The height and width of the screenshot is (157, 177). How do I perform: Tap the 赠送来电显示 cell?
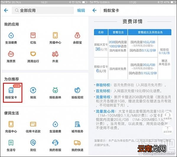coord(164,62)
